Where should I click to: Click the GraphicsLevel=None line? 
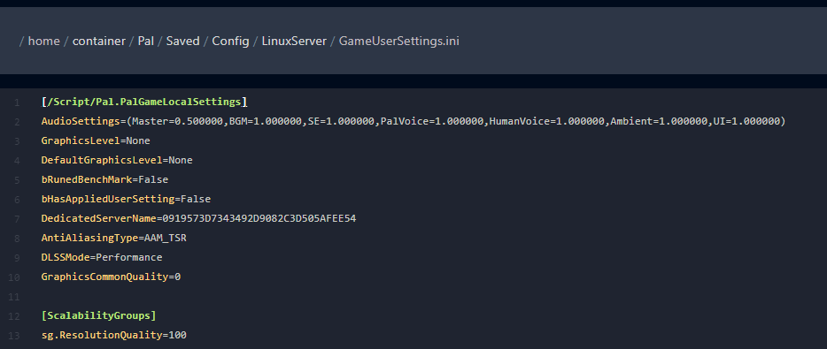96,140
